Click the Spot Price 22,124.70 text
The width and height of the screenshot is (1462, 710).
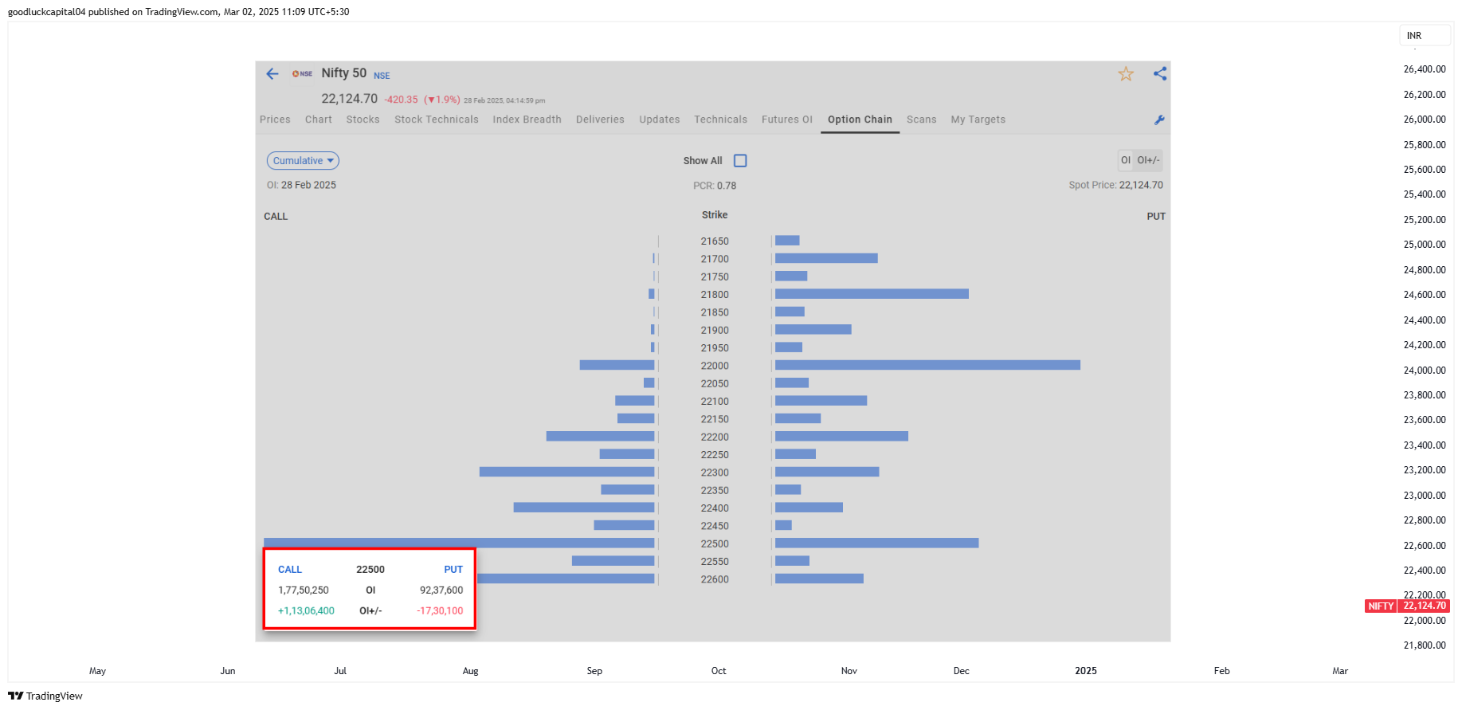[1115, 185]
